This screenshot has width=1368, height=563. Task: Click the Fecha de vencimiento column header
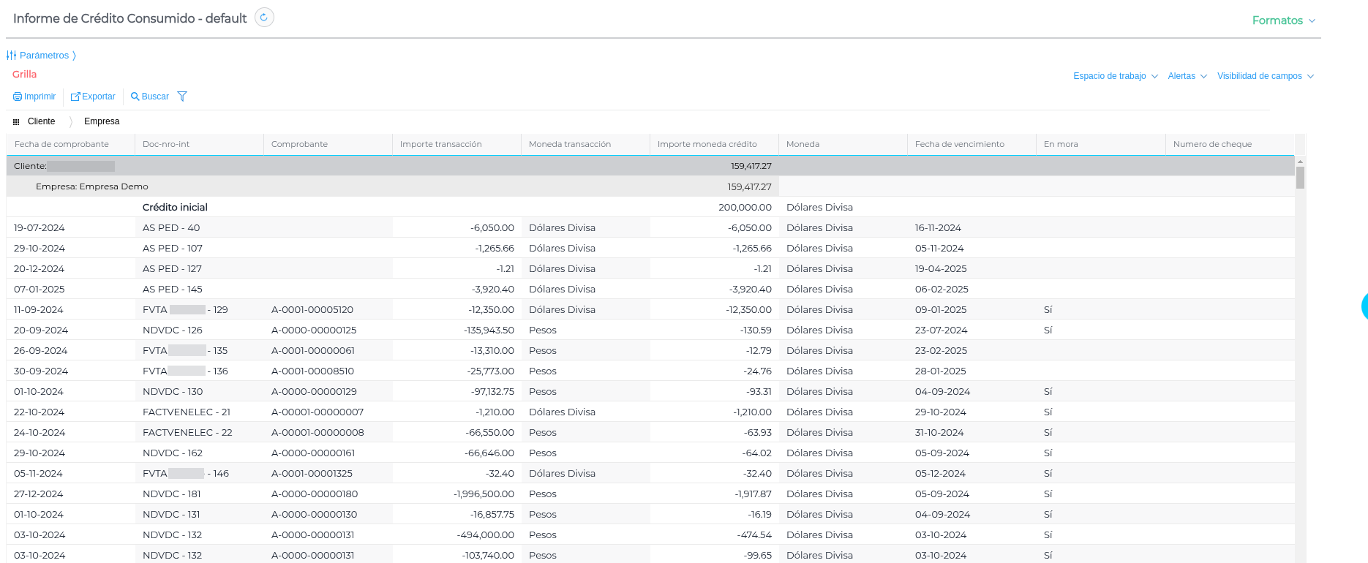click(959, 144)
